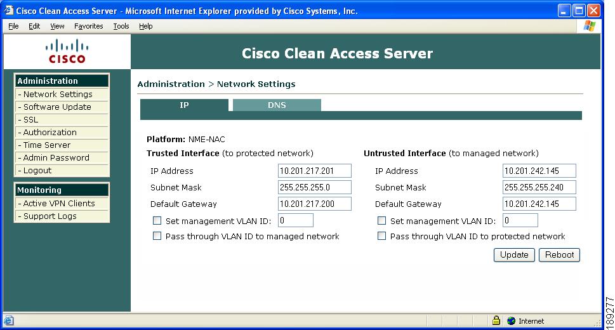Click the Untrusted Subnet Mask field
Image resolution: width=615 pixels, height=330 pixels.
point(539,187)
